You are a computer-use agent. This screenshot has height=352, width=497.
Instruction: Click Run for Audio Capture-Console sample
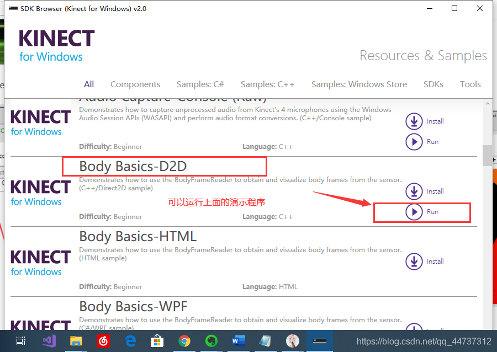point(414,142)
